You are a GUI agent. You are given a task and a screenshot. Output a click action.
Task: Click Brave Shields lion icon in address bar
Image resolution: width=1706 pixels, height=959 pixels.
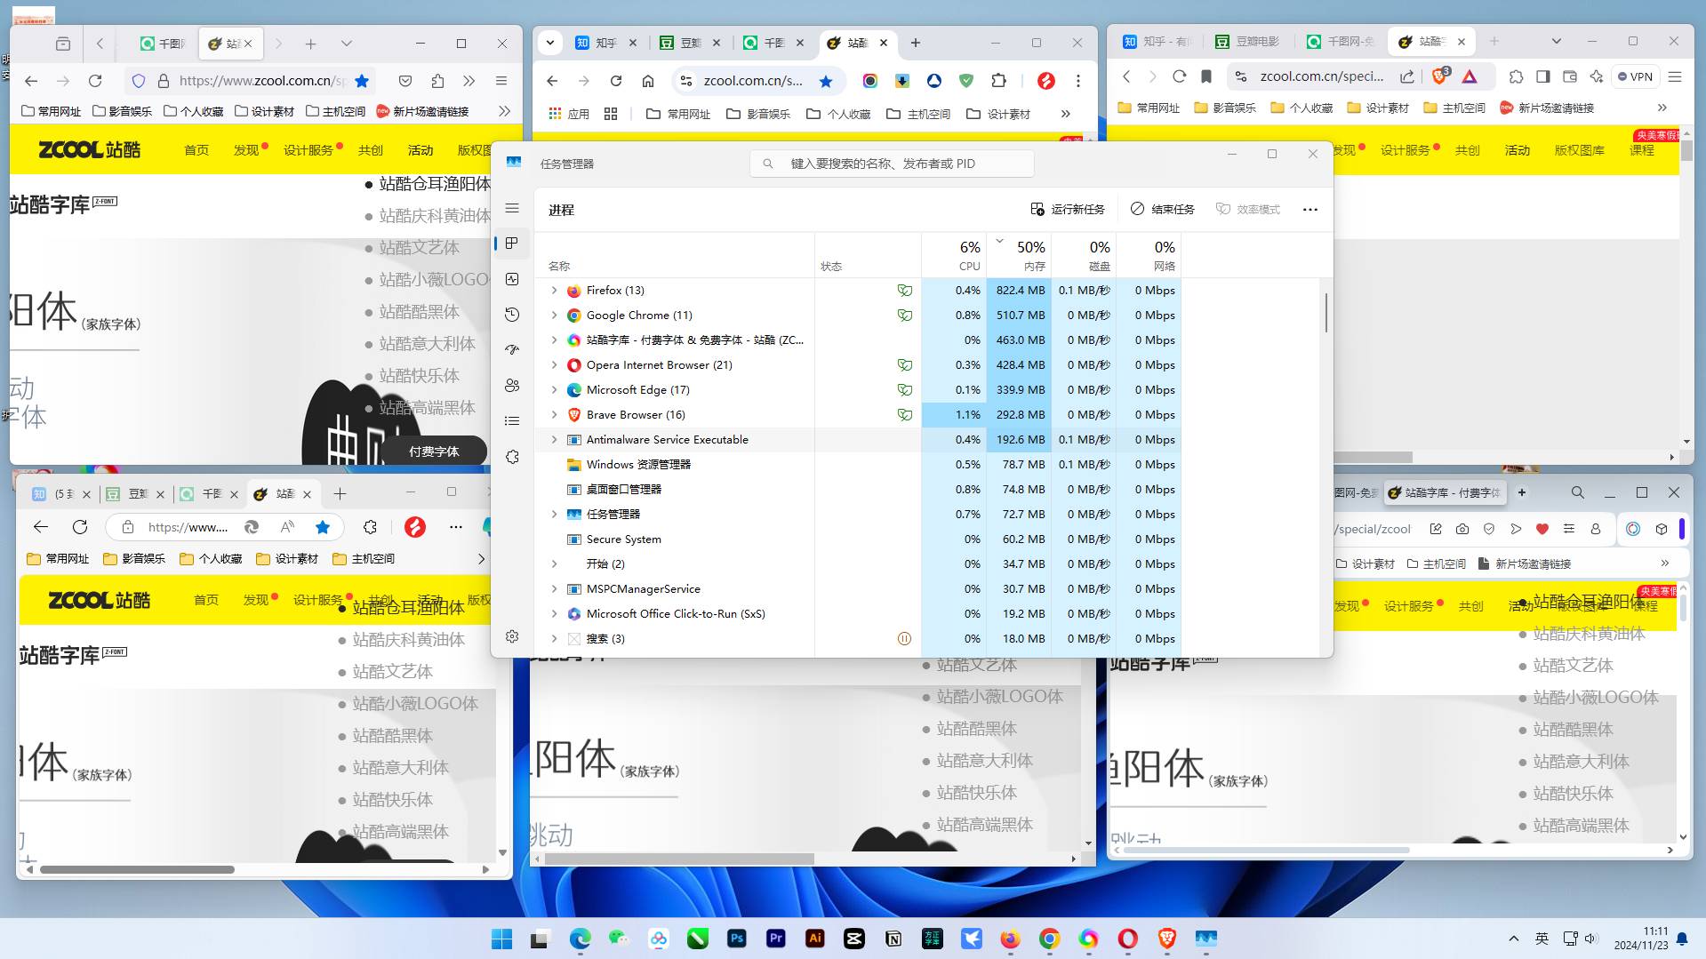(x=1440, y=76)
